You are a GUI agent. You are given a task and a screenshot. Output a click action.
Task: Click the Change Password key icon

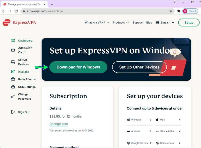coord(13,96)
